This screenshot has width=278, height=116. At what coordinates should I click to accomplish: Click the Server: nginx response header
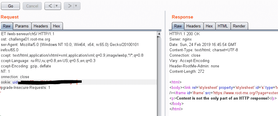180,39
